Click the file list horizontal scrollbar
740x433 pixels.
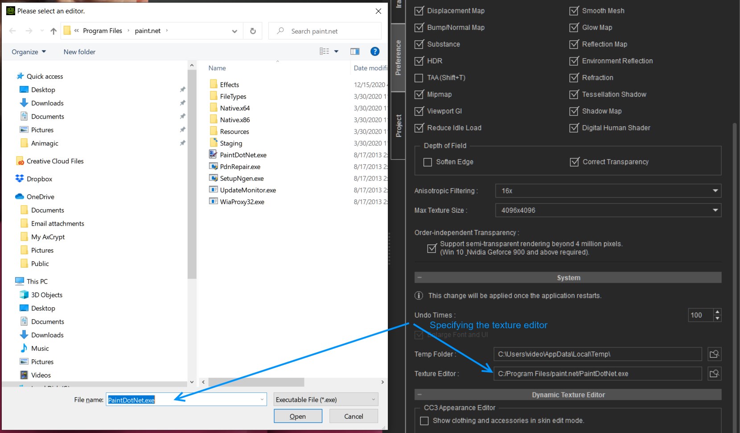click(256, 382)
